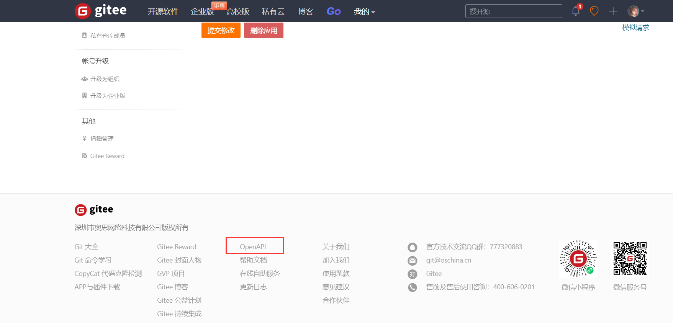Open Gitee 博客 footer link
Screen dimensions: 673x323
(173, 287)
